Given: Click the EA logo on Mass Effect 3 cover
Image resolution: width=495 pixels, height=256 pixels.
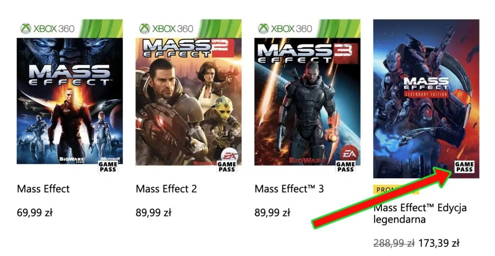Looking at the screenshot, I should tap(347, 153).
